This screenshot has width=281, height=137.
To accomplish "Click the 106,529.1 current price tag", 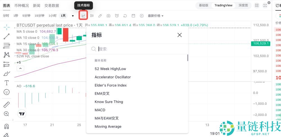I will coord(260,44).
